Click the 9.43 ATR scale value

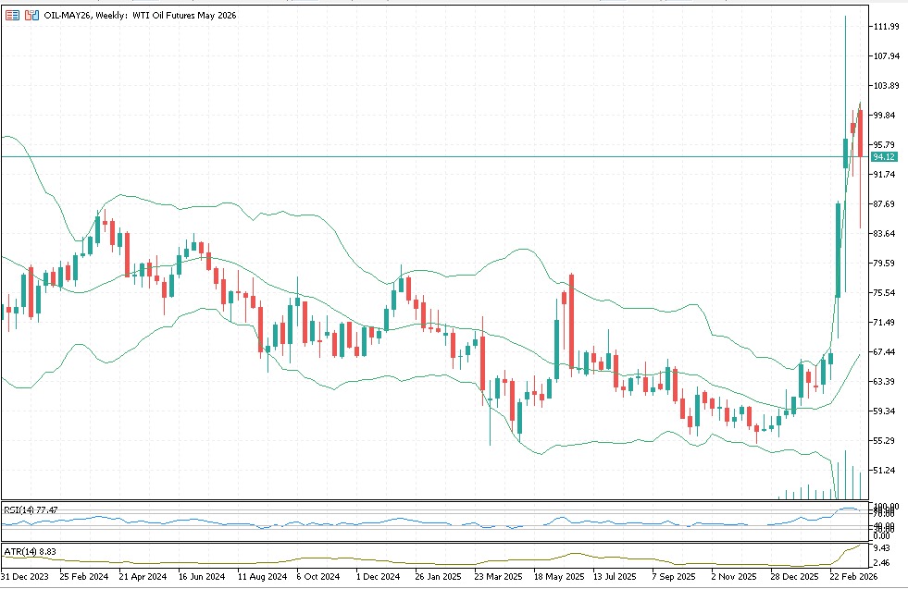pos(883,547)
